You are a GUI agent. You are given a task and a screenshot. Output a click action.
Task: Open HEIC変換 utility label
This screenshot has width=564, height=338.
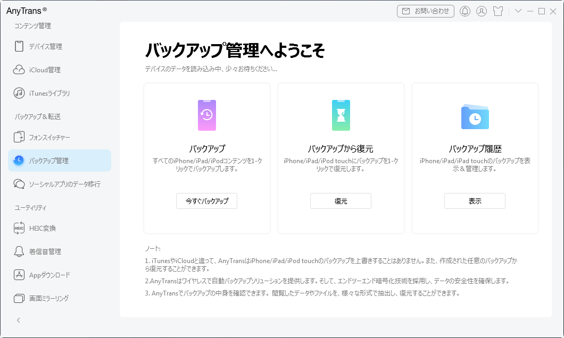click(43, 228)
